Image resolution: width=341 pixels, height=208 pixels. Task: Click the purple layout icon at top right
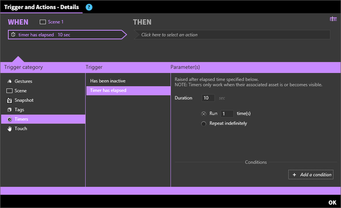[x=333, y=19]
